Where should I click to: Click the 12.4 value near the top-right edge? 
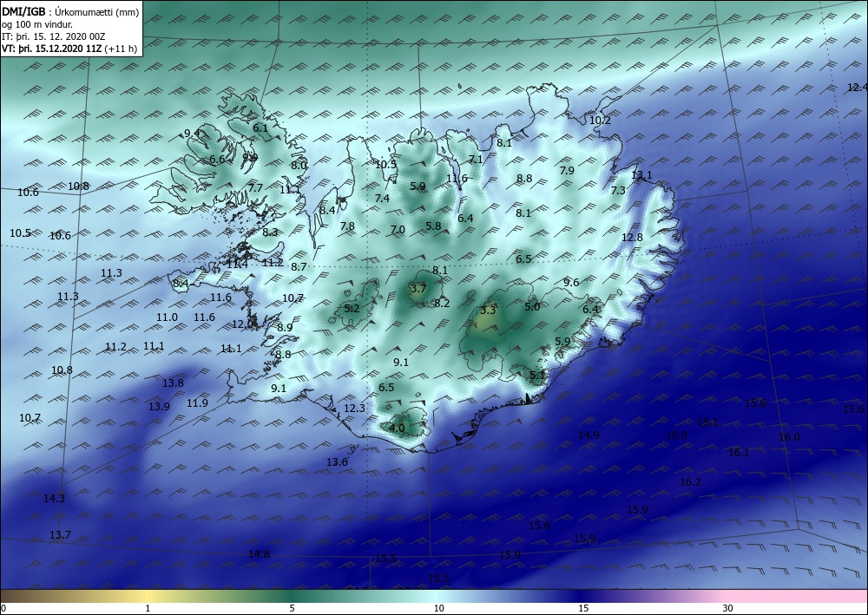tap(858, 88)
